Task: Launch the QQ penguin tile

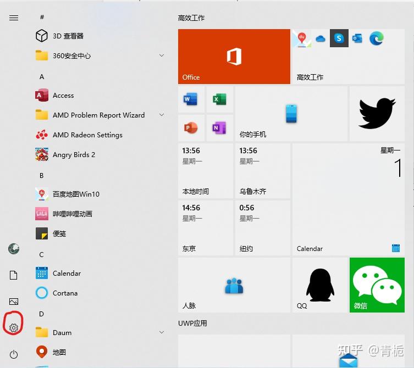Action: coord(320,285)
